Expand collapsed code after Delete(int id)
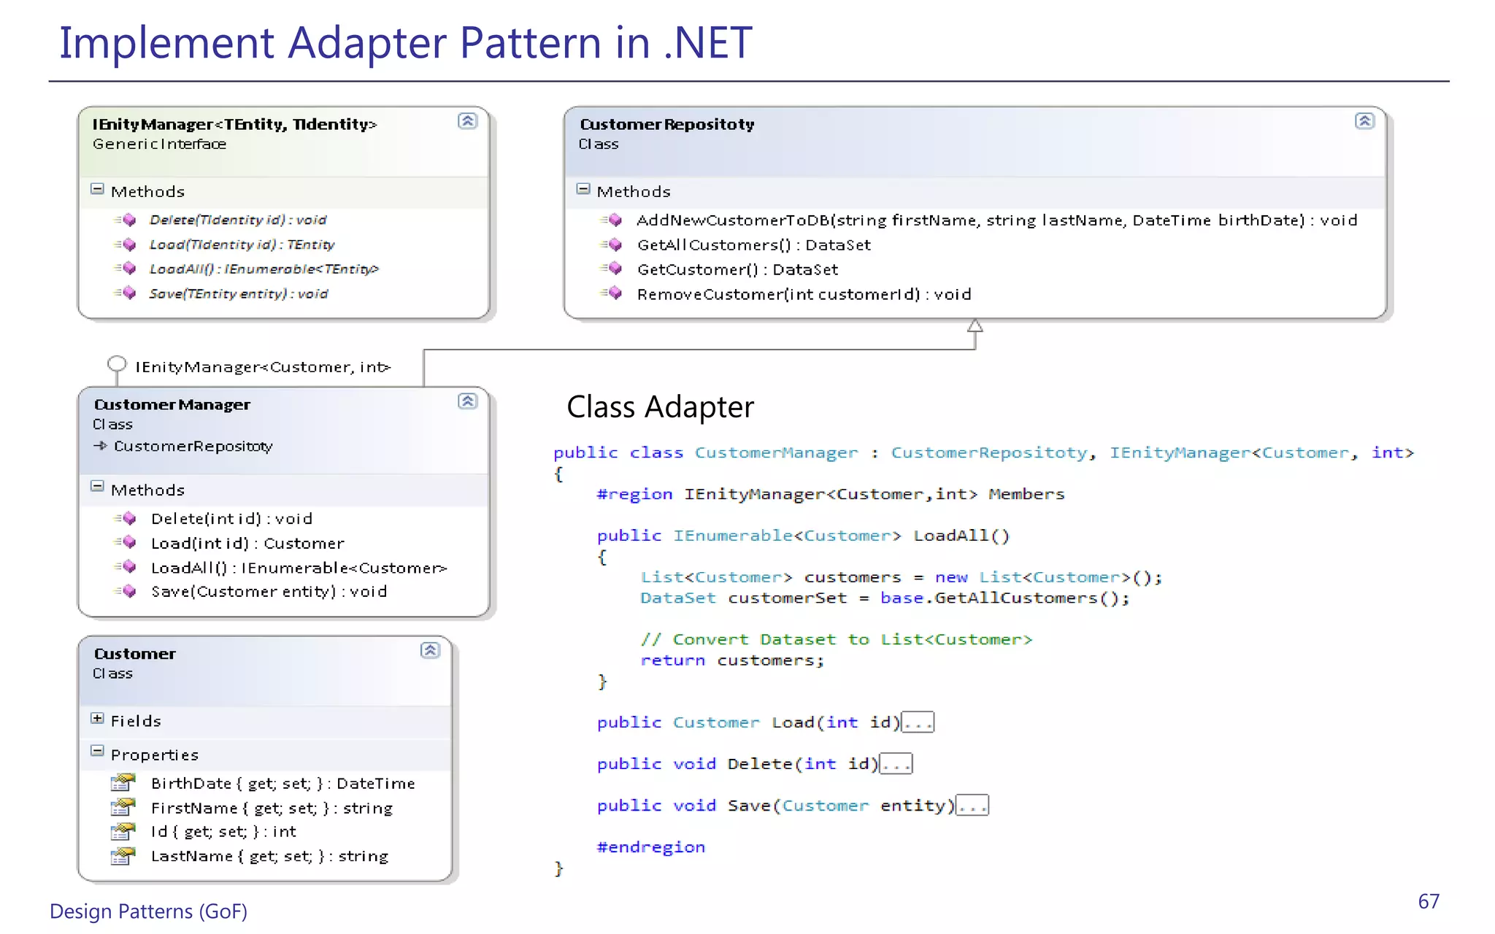Screen dimensions: 1495x934 pos(896,764)
